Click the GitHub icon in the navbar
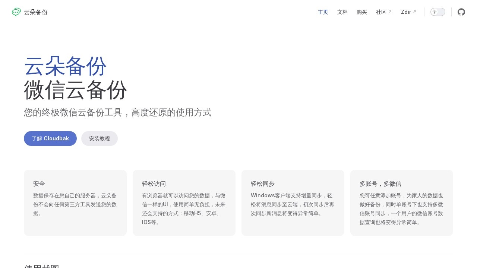 point(461,12)
